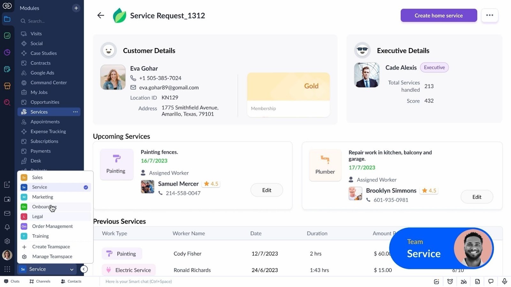
Task: Open Appointments in the sidebar
Action: point(45,121)
